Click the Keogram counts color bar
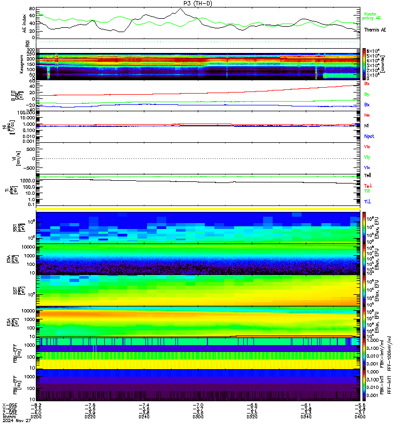This screenshot has width=401, height=428. pyautogui.click(x=364, y=64)
